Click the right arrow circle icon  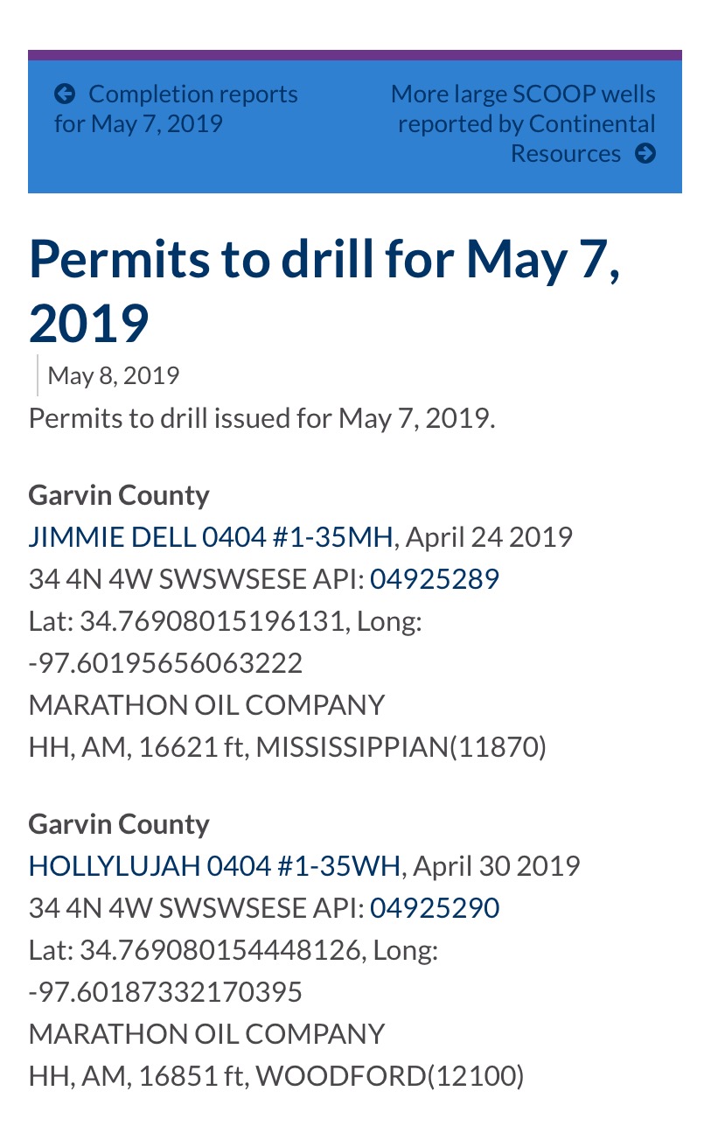(645, 154)
